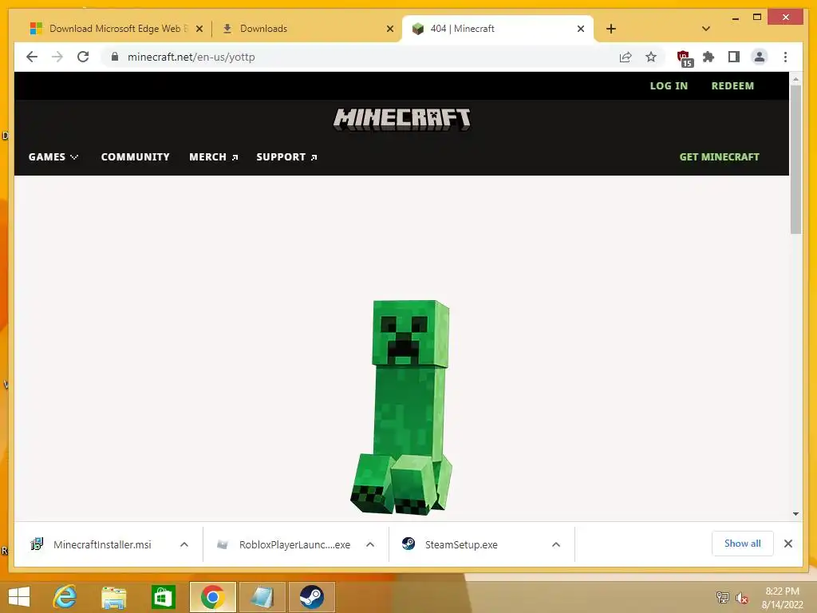
Task: Open the Chrome profile avatar
Action: (x=760, y=57)
